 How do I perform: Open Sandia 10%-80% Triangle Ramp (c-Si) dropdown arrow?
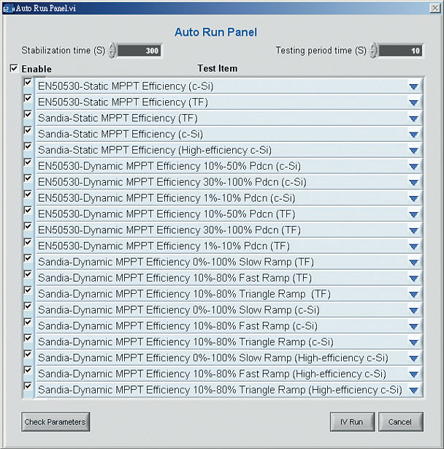414,342
